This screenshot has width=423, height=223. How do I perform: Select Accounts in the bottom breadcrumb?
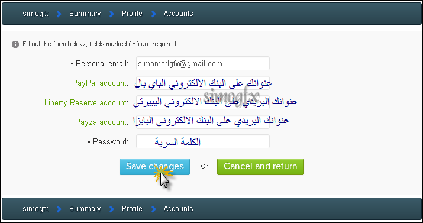tap(178, 209)
